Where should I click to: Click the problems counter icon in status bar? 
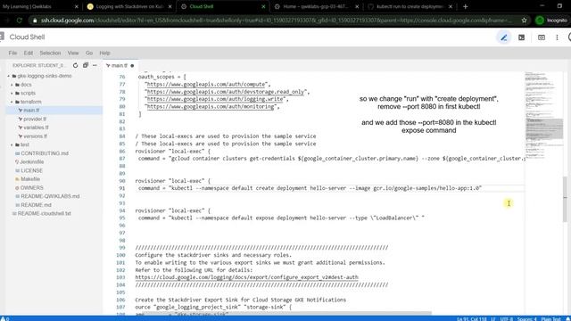pos(5,319)
